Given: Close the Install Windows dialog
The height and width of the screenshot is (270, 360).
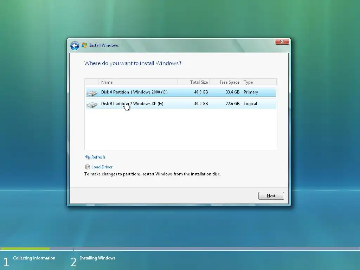Looking at the screenshot, I should (282, 41).
